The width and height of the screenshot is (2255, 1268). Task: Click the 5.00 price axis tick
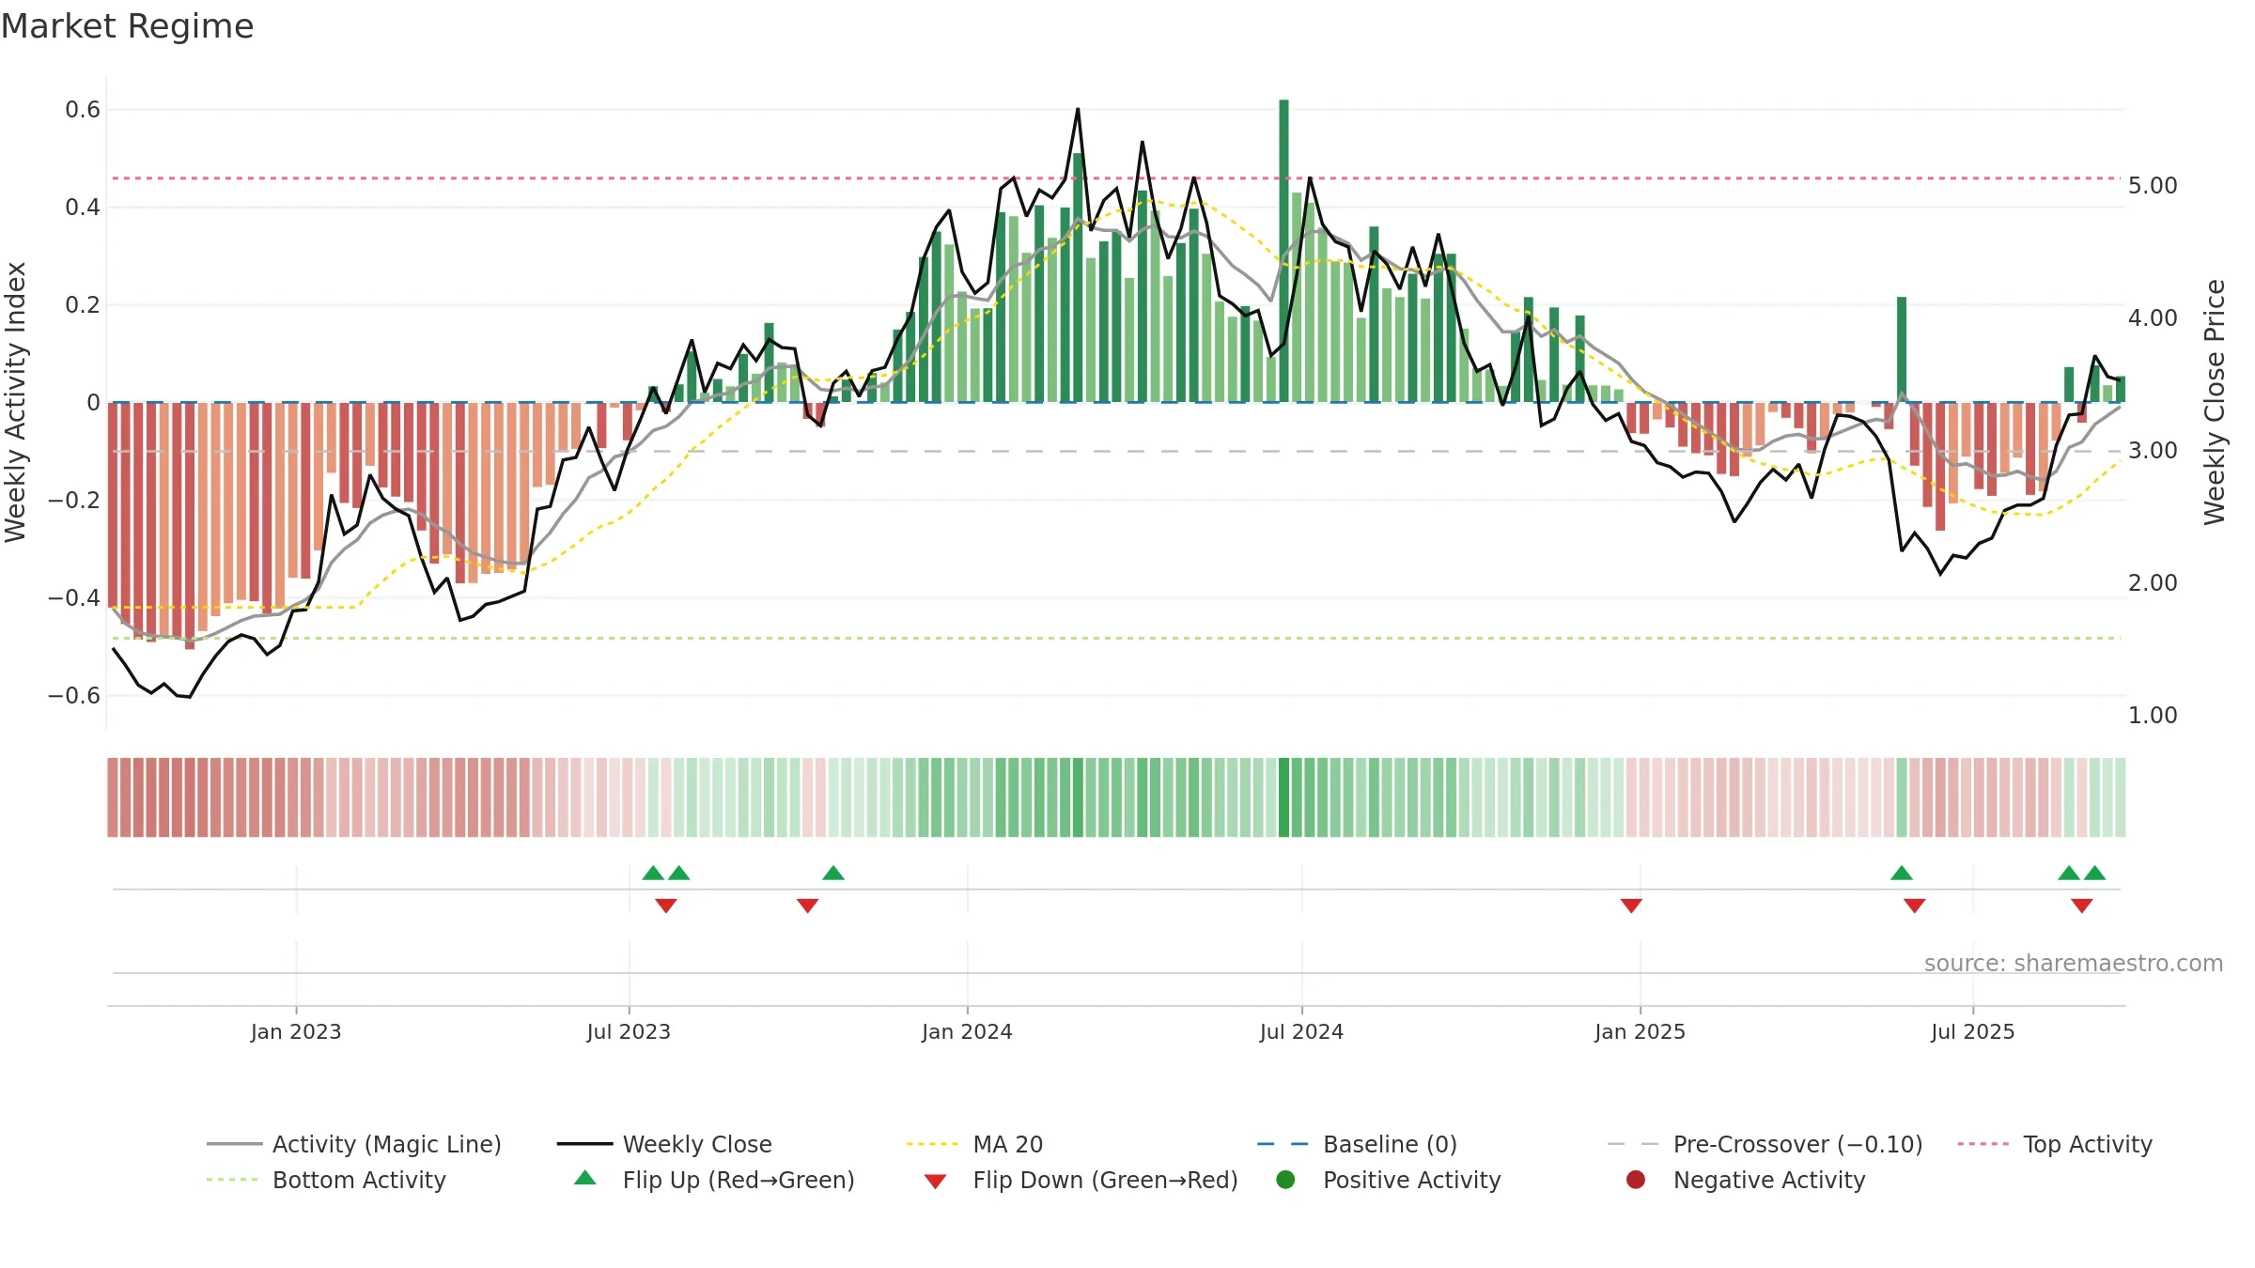pyautogui.click(x=2153, y=186)
